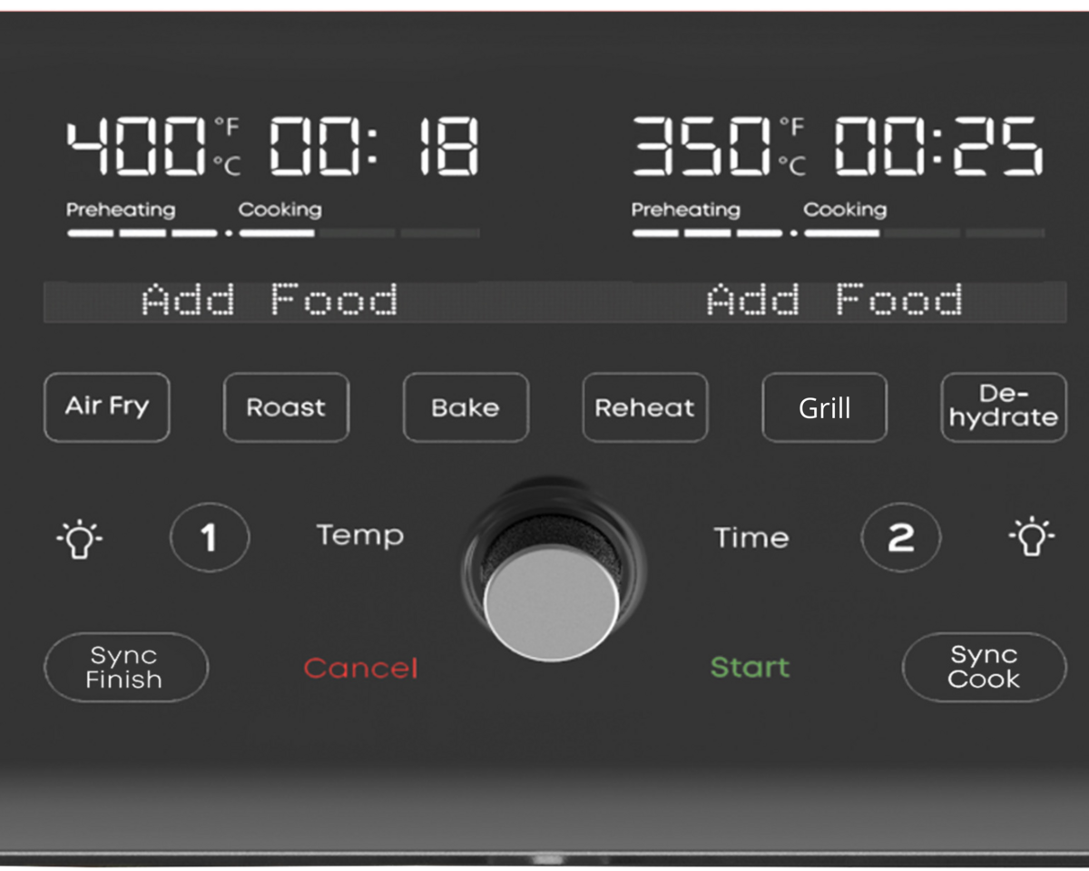This screenshot has height=871, width=1089.
Task: Enable Sync Finish mode
Action: (x=125, y=668)
